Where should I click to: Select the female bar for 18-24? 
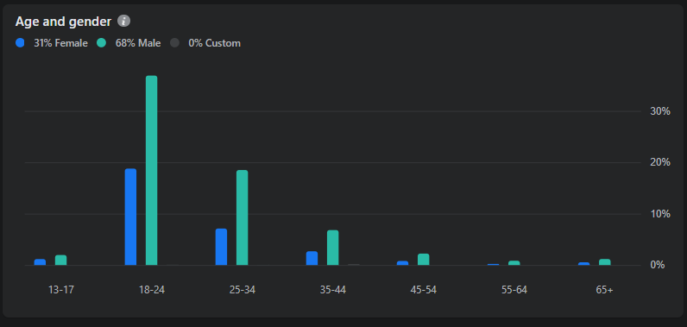pyautogui.click(x=130, y=217)
